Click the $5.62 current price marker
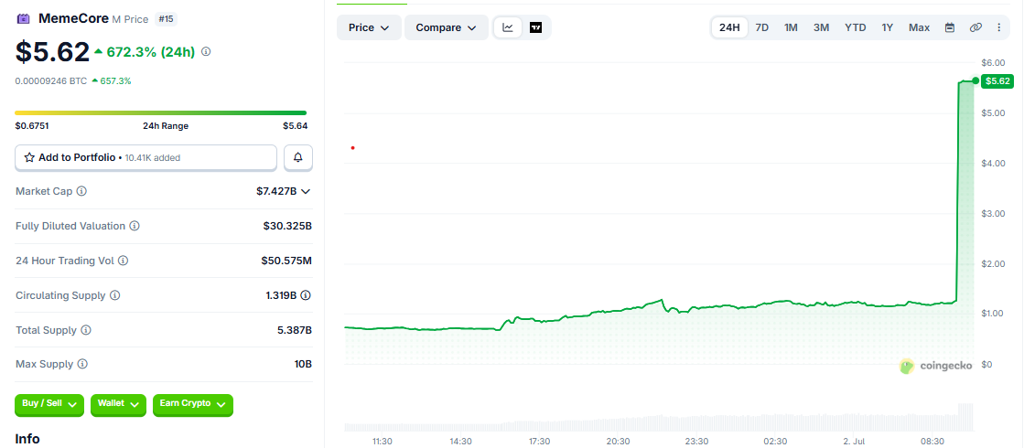 [x=997, y=80]
